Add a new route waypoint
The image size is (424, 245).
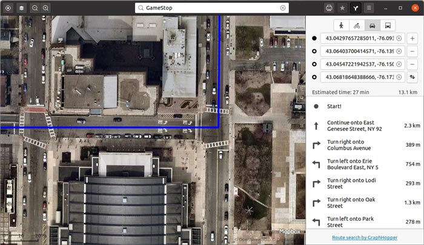tap(412, 38)
